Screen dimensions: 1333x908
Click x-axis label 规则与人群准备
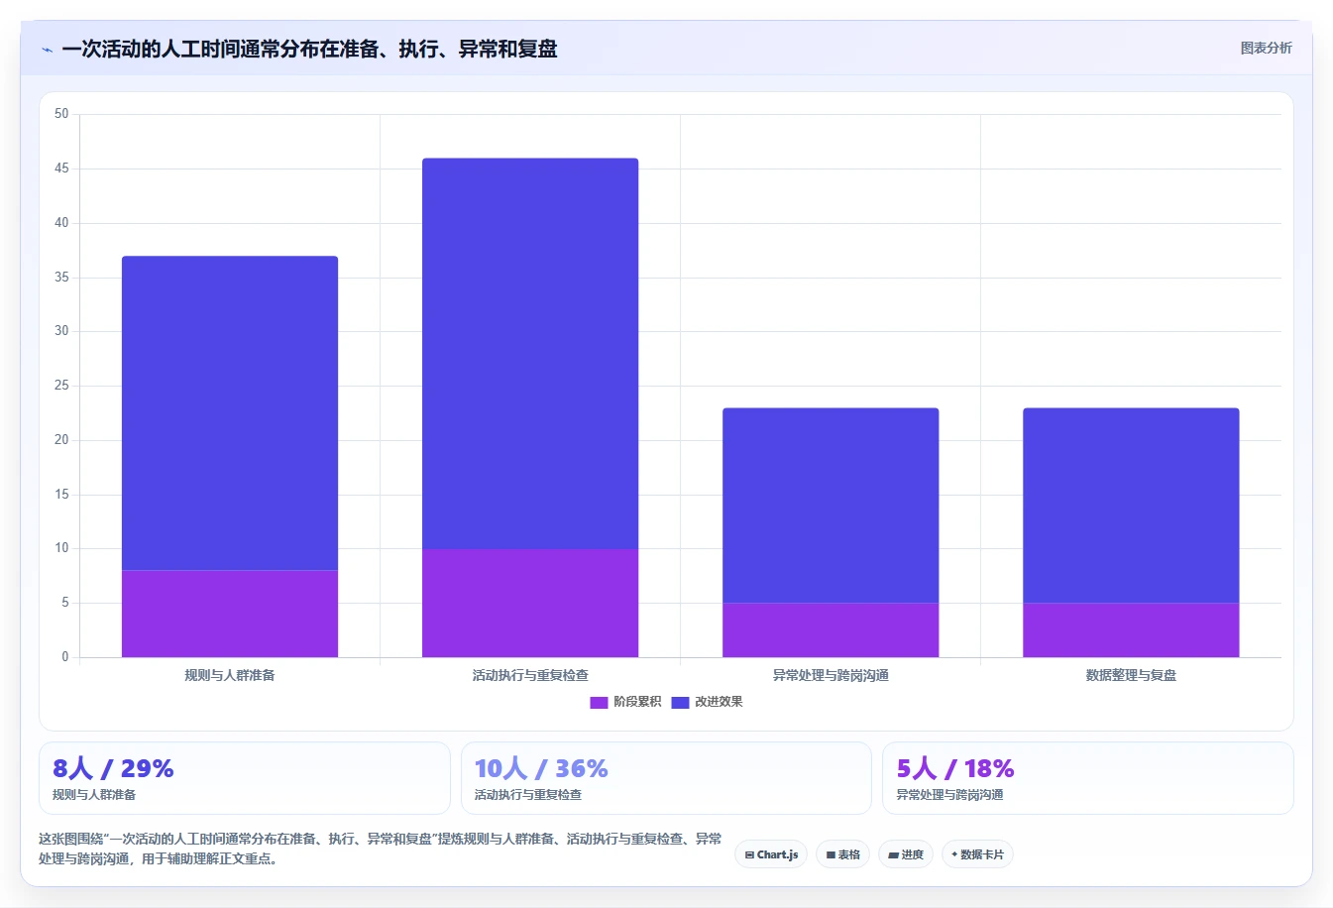[230, 675]
